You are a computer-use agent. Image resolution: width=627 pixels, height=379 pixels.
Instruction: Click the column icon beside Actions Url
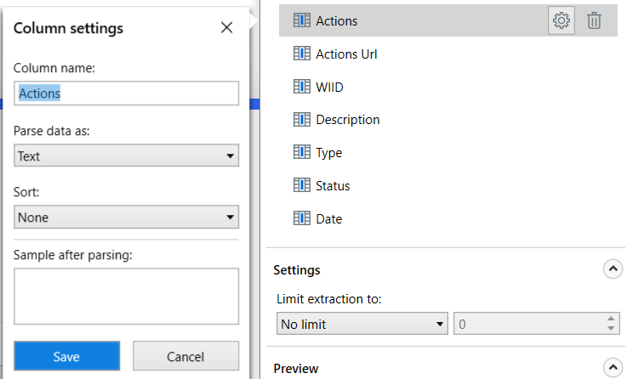301,54
